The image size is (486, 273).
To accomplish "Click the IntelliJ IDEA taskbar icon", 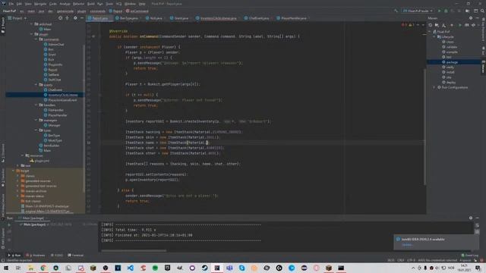I will tap(217, 268).
